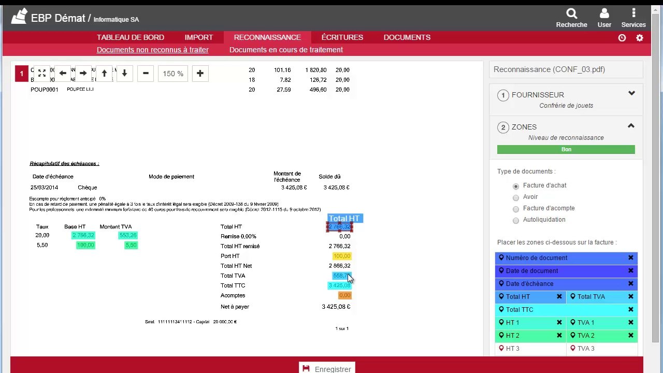Remove the Date de document zone

pyautogui.click(x=630, y=271)
